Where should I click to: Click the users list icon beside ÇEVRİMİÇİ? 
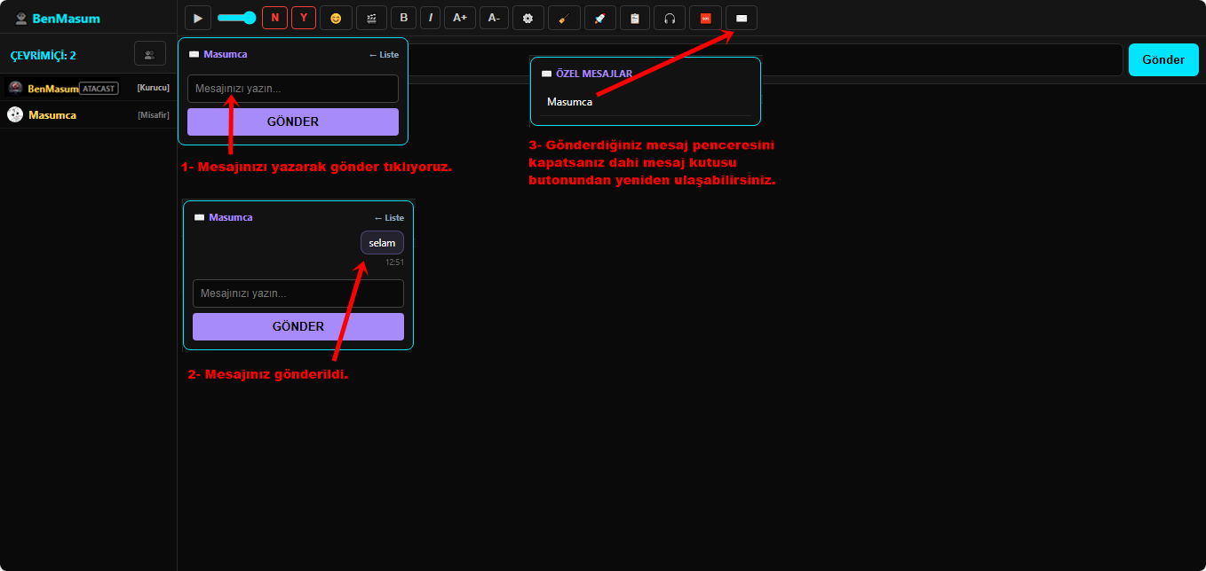150,54
